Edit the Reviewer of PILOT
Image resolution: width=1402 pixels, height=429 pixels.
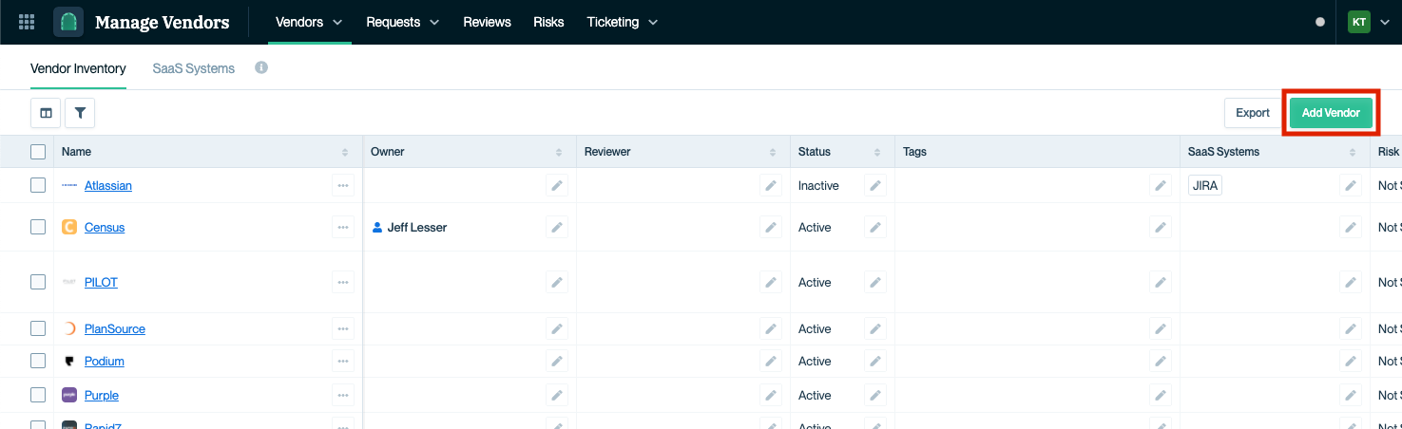point(771,282)
